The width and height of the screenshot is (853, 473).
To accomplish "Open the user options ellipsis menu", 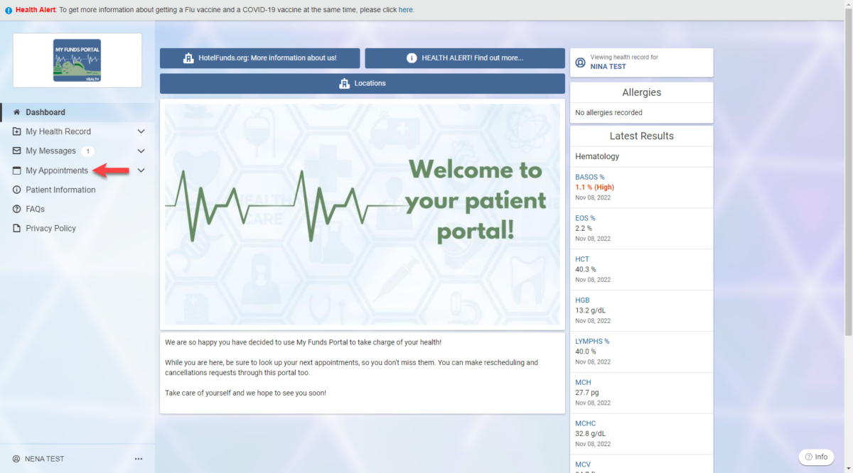I will [x=139, y=459].
